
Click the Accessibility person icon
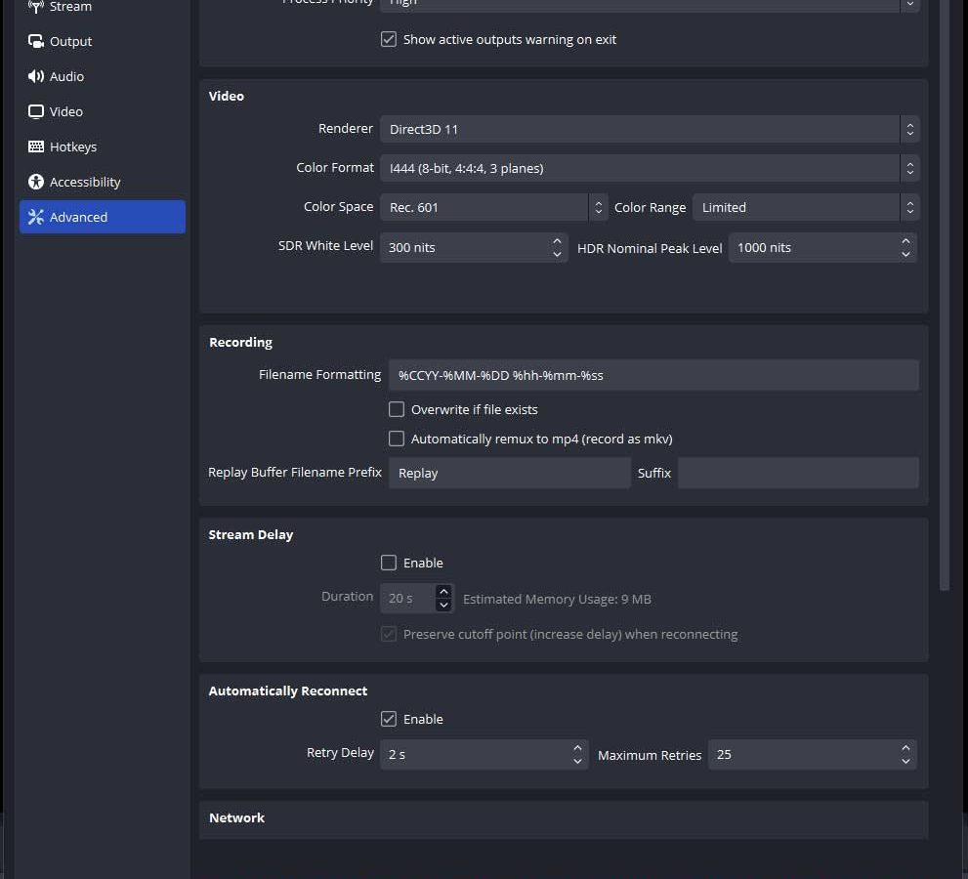coord(36,182)
